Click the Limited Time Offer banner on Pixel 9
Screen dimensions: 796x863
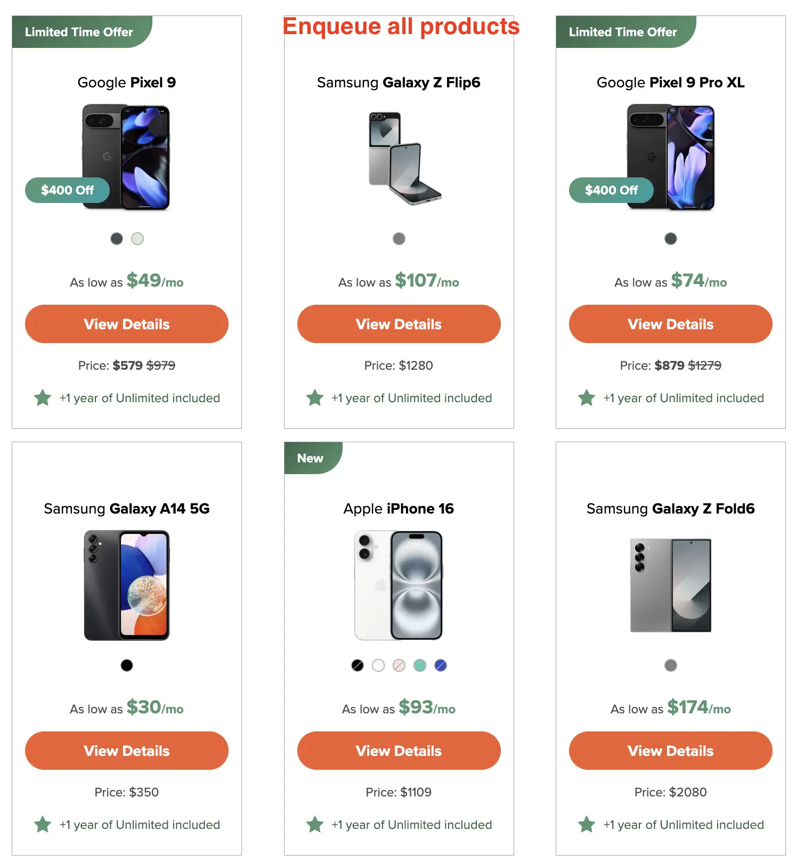click(x=78, y=32)
